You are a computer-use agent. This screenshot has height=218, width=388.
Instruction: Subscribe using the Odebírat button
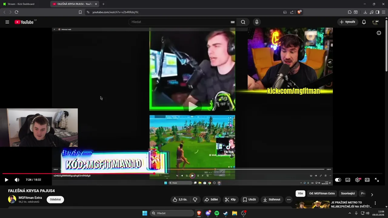coord(55,200)
